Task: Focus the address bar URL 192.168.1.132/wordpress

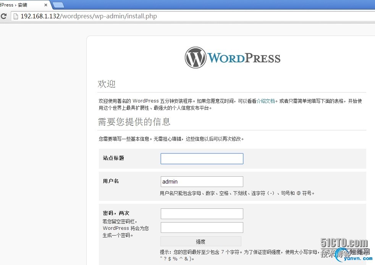Action: tap(89, 16)
